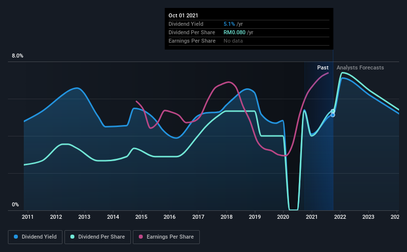Click the pink Earnings Per Share legend dot
The height and width of the screenshot is (252, 407).
pyautogui.click(x=141, y=237)
